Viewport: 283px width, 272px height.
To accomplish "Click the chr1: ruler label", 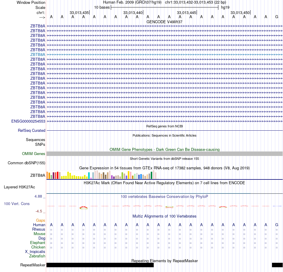I will tap(41, 13).
